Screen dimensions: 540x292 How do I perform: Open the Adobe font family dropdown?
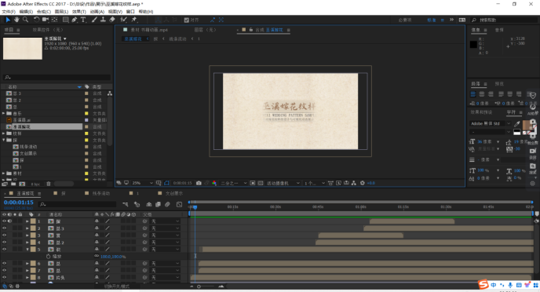tap(490, 123)
